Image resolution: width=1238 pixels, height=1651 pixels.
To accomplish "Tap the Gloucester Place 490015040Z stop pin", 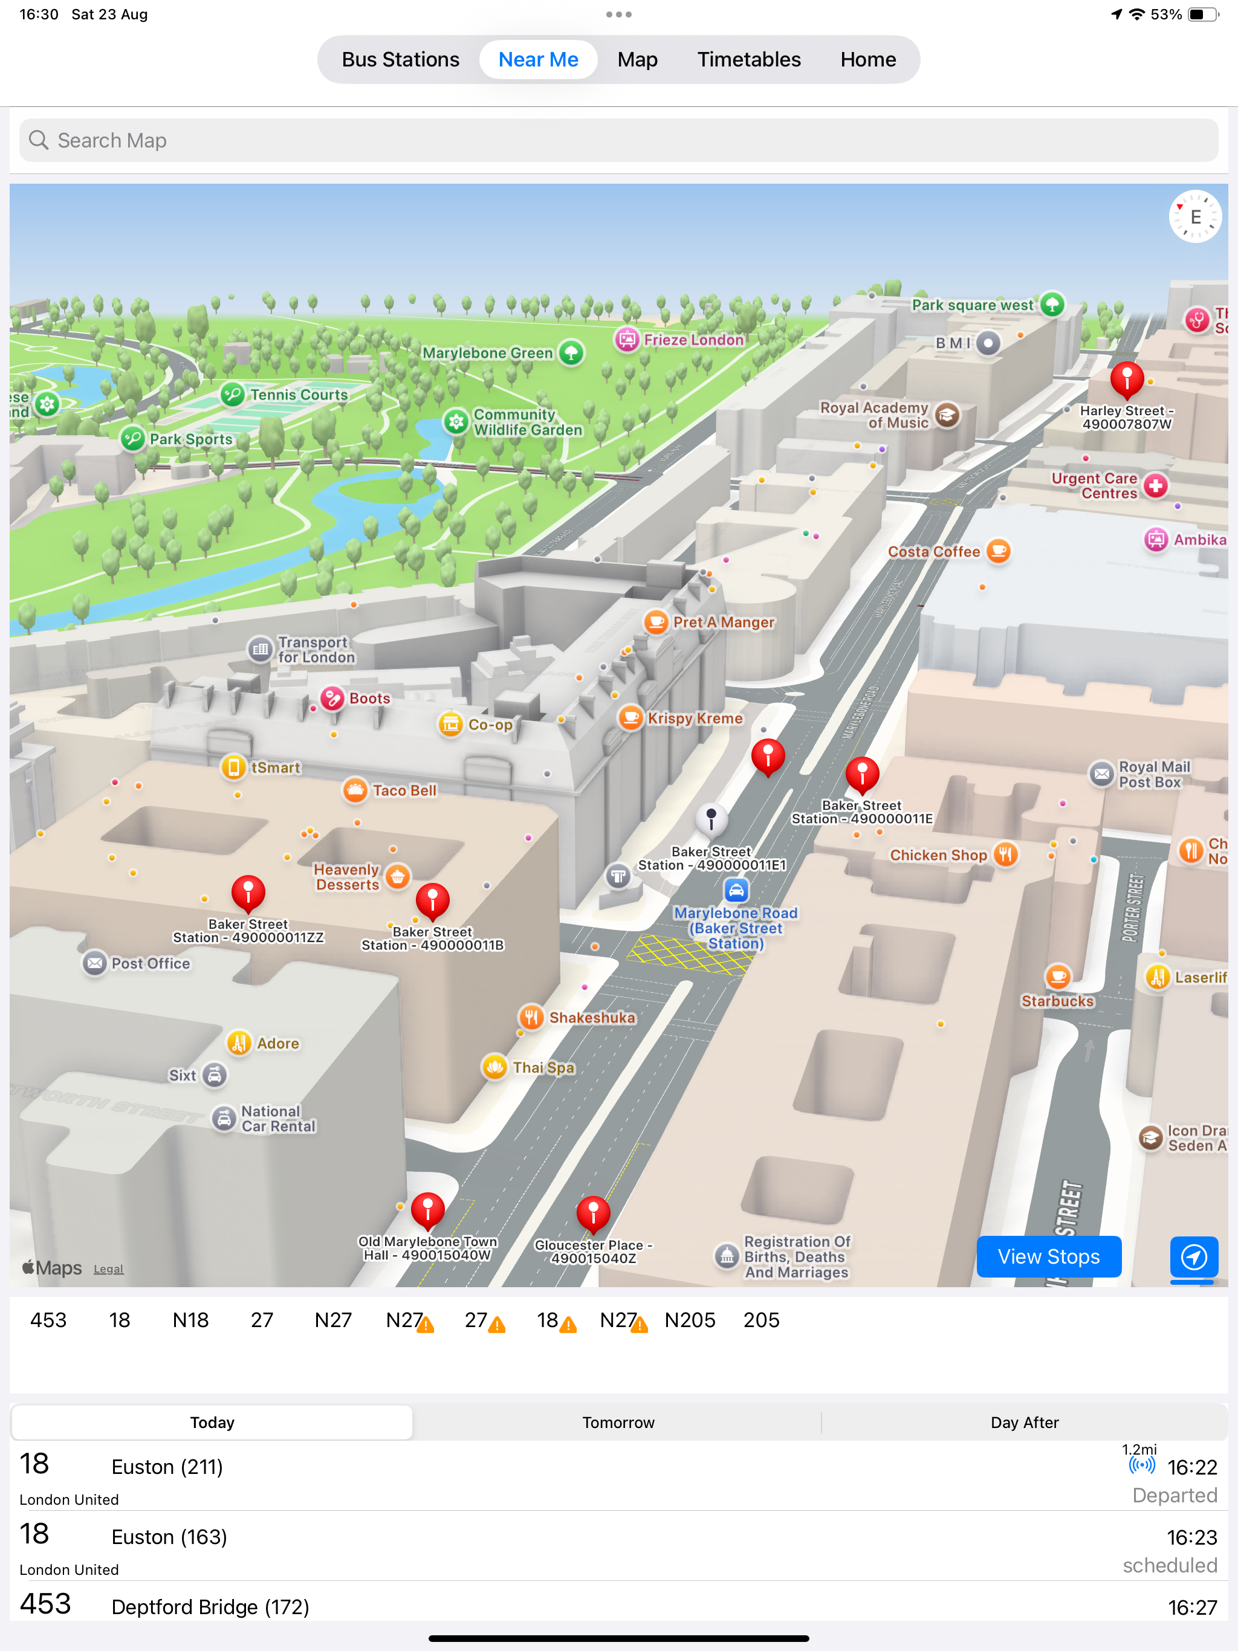I will 593,1214.
